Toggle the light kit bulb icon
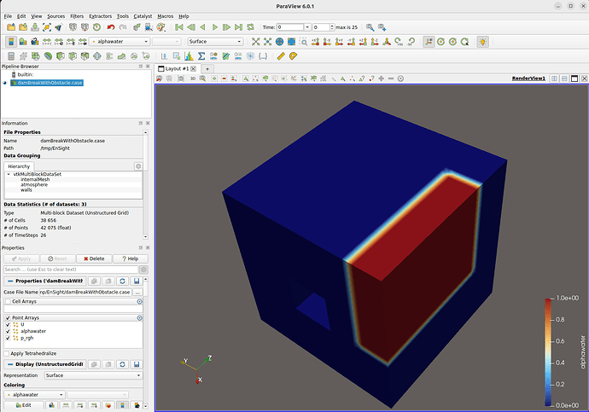The width and height of the screenshot is (589, 412). [482, 42]
